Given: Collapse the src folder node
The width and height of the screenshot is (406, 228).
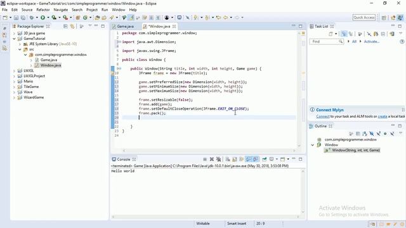Looking at the screenshot, I should [x=20, y=49].
